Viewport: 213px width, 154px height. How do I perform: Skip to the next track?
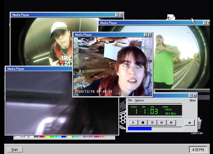click(171, 122)
